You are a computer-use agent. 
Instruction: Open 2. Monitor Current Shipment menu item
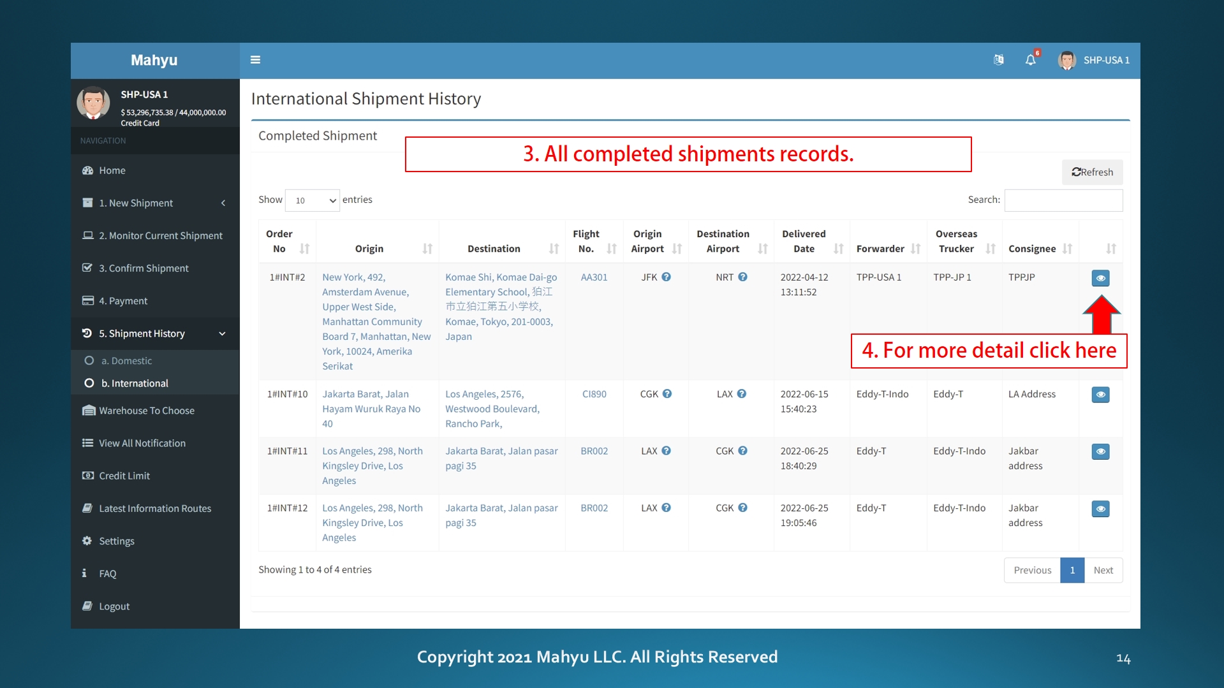[x=155, y=235]
